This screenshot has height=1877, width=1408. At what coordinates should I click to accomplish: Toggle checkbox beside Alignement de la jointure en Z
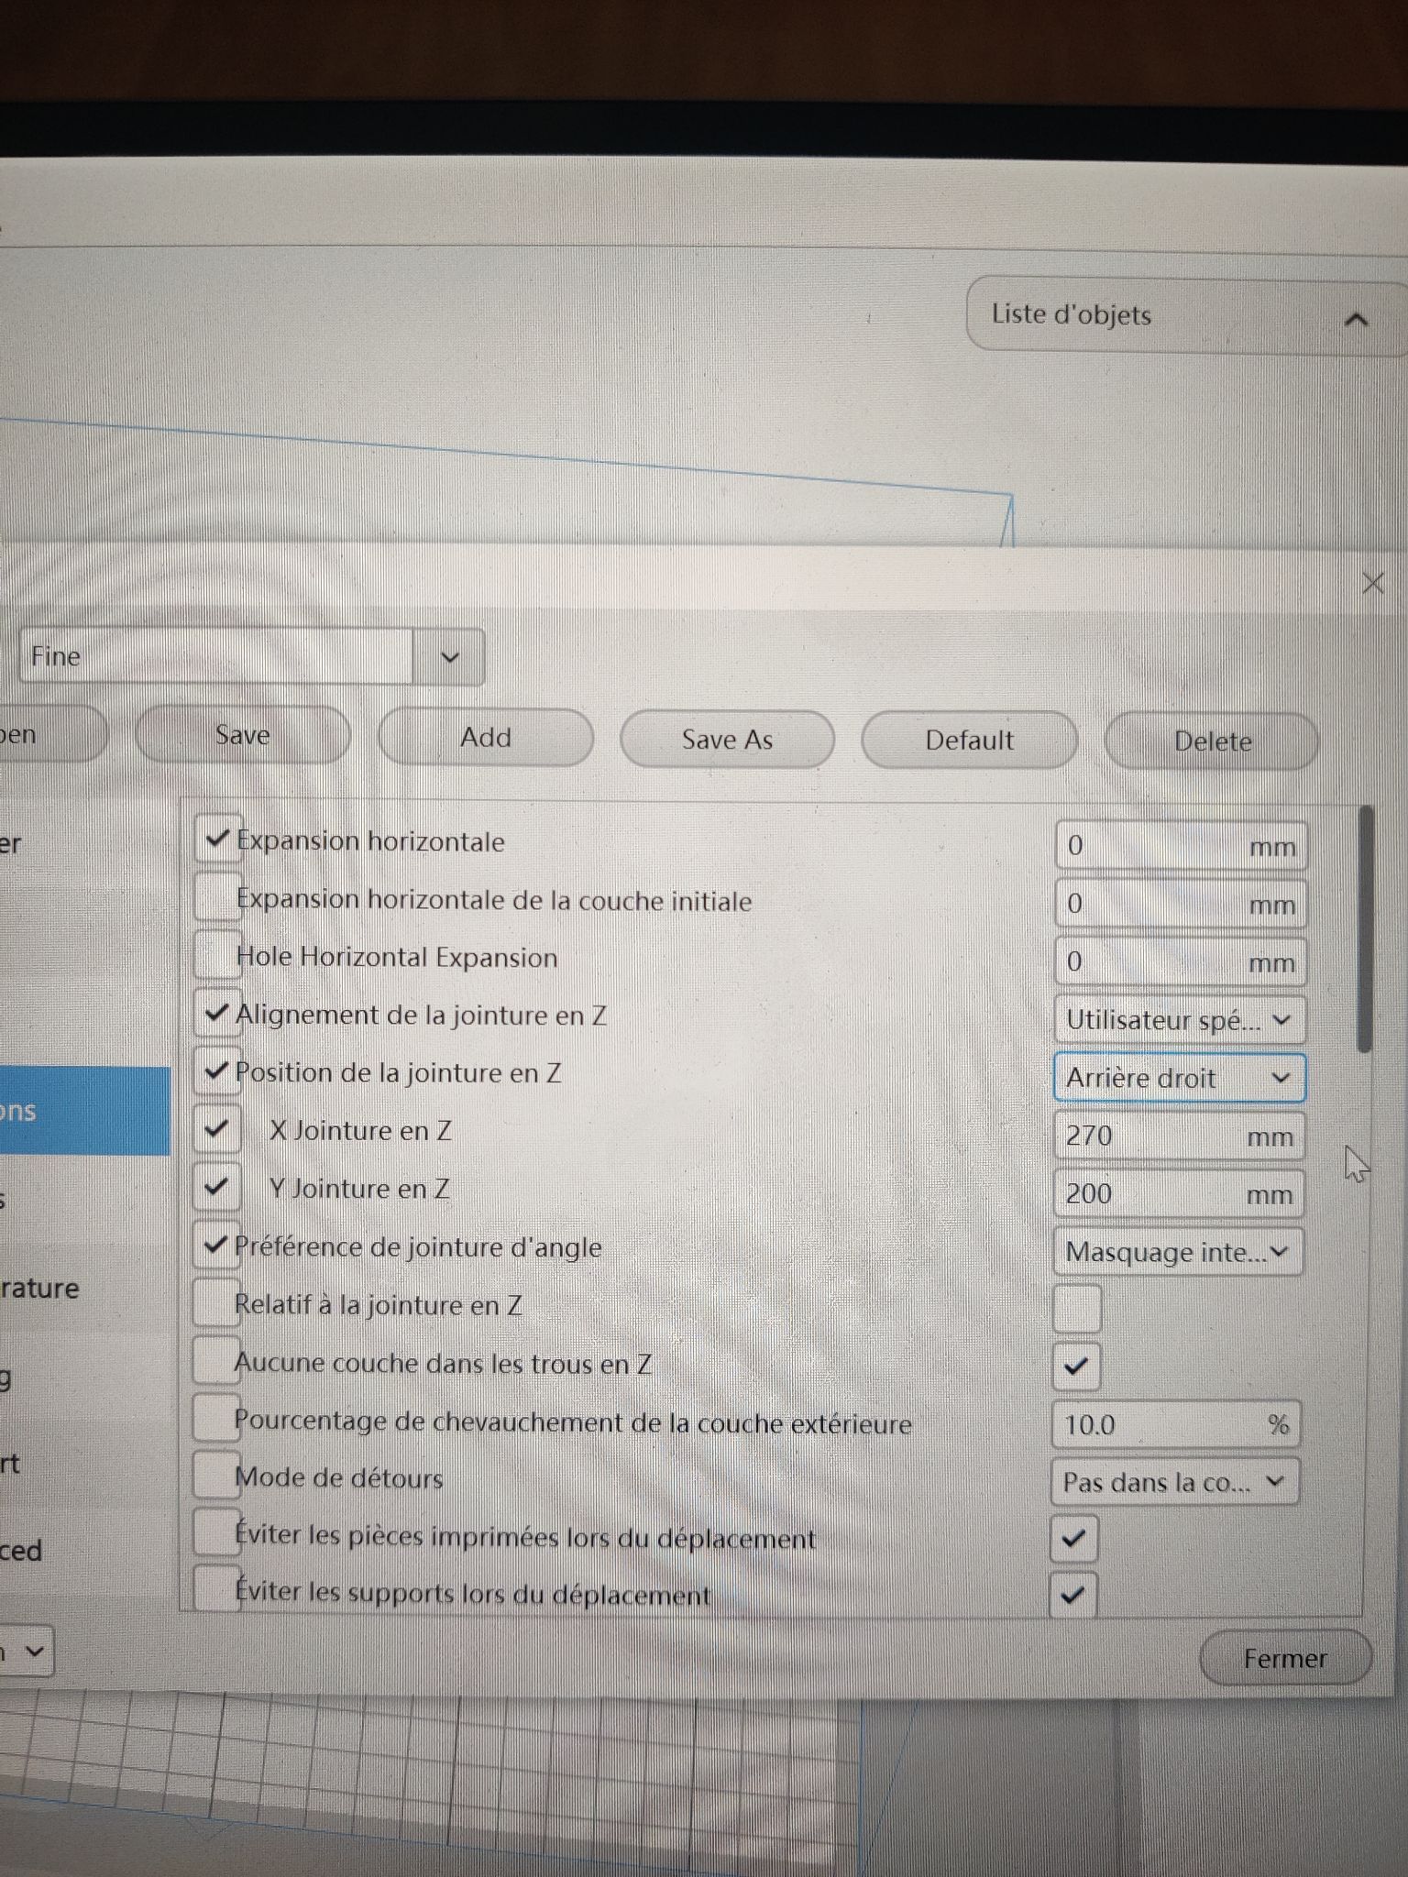tap(217, 1014)
